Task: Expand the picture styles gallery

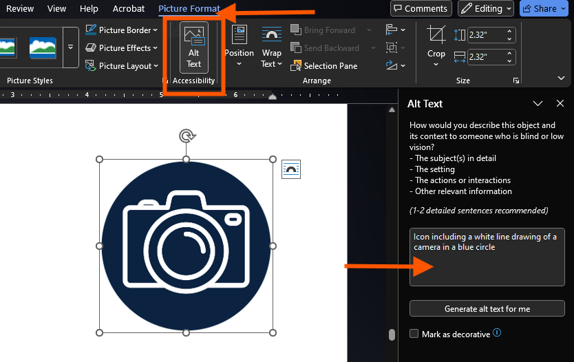Action: pyautogui.click(x=70, y=47)
